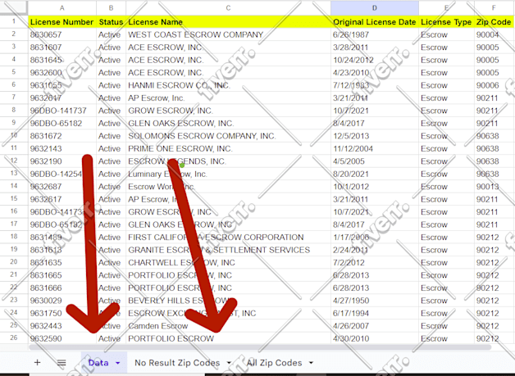
Task: Click date cell 4/30/2010
Action: [375, 338]
